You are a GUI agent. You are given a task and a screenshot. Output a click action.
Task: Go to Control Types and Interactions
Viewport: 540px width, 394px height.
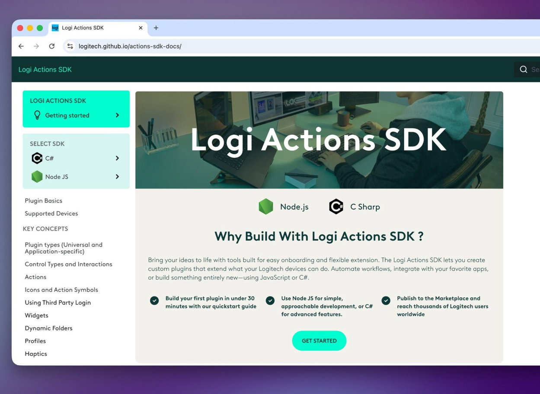(x=68, y=264)
